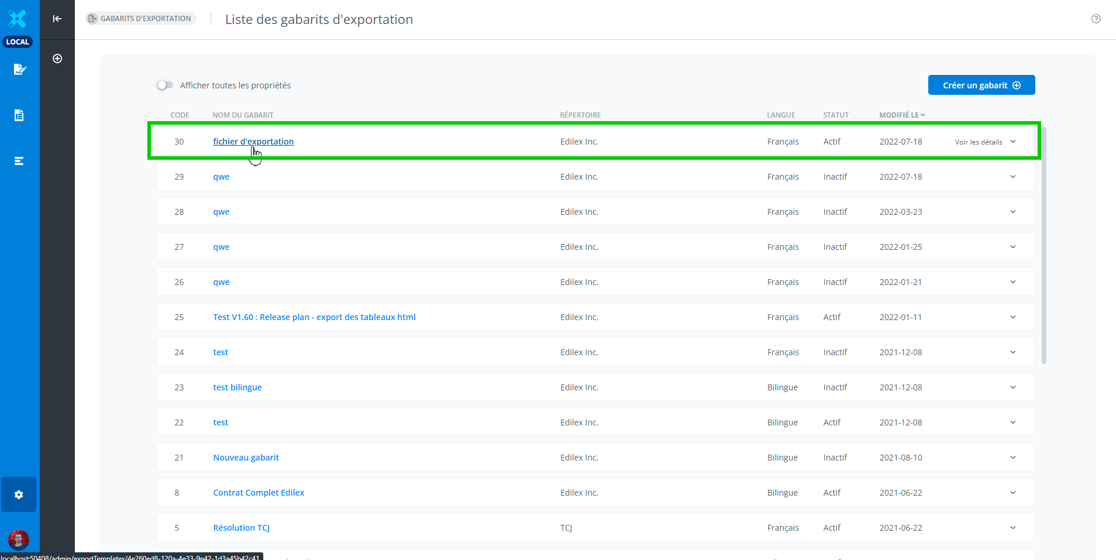This screenshot has height=560, width=1116.
Task: Toggle Afficher toutes les propriétés switch
Action: pyautogui.click(x=165, y=85)
